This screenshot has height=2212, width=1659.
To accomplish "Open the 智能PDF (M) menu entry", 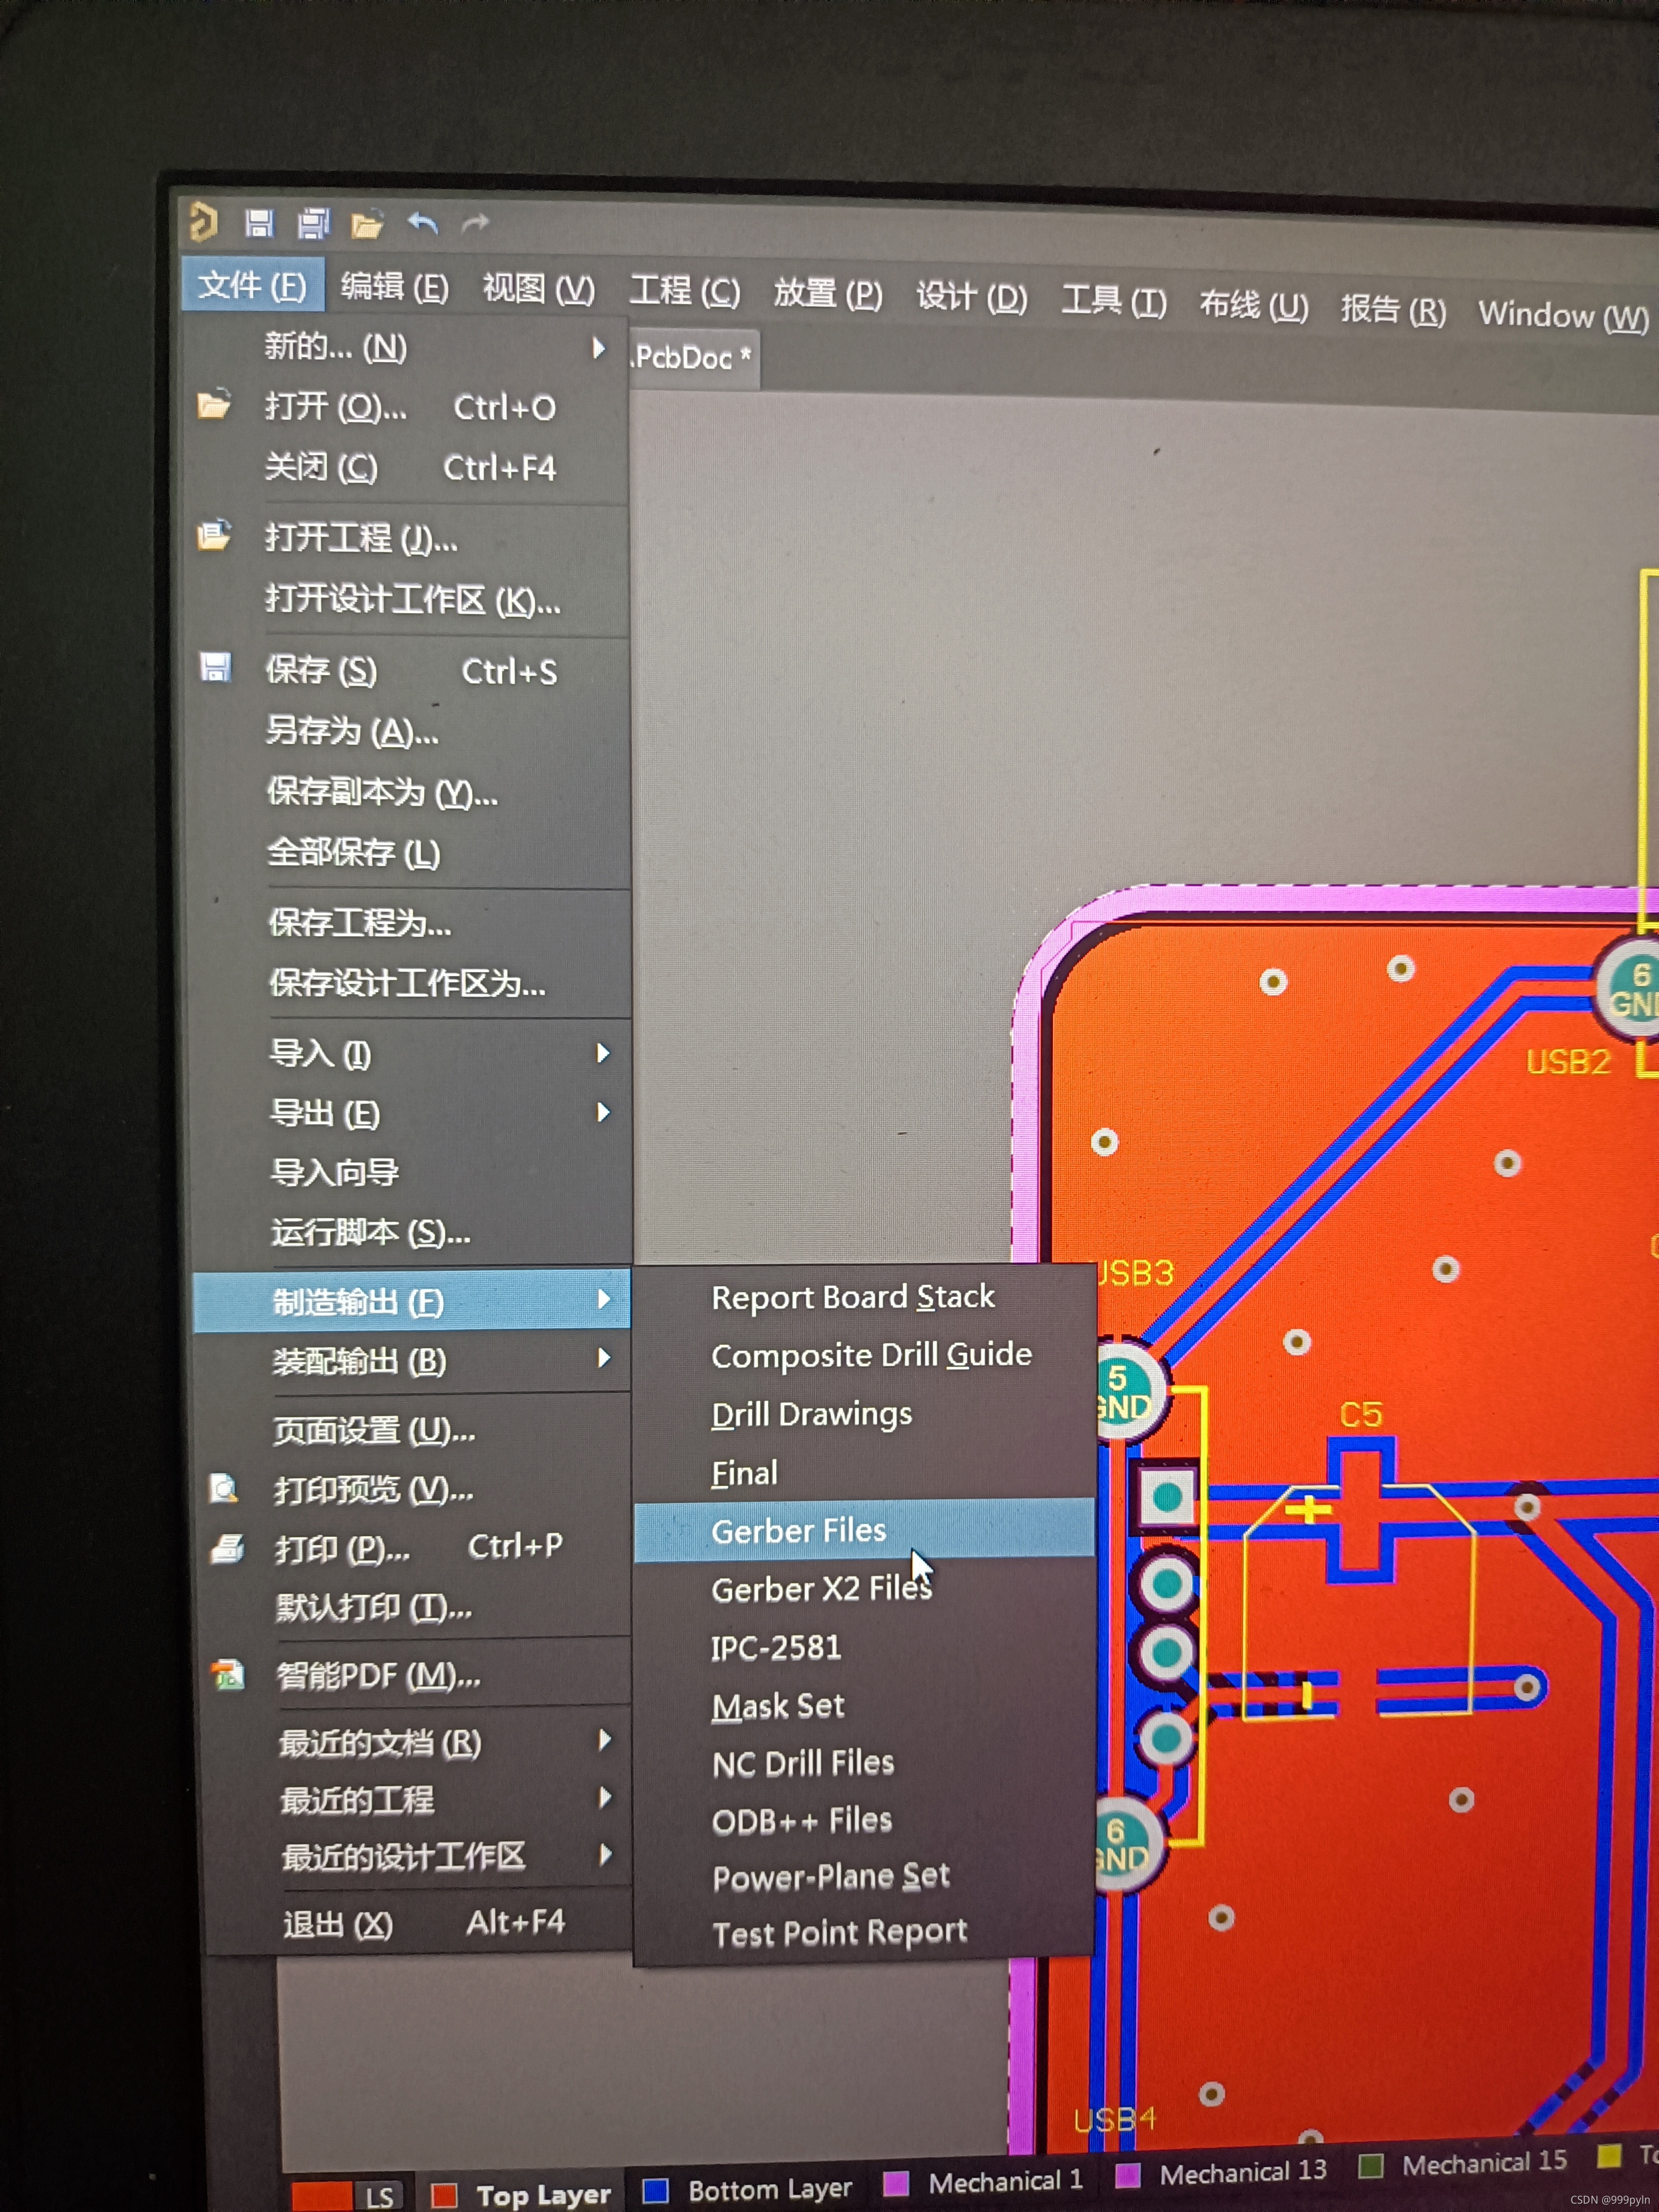I will [x=378, y=1676].
